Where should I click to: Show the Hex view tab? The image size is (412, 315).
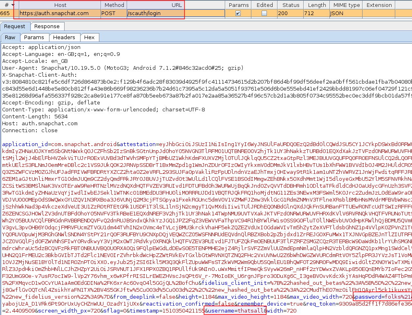[89, 37]
